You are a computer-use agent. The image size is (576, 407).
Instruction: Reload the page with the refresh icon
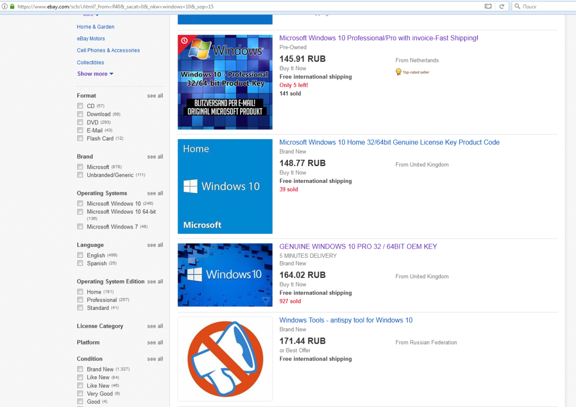click(x=502, y=7)
